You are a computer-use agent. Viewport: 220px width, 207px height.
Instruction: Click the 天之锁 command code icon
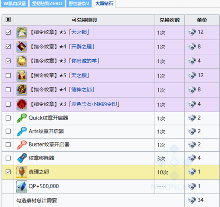click(x=22, y=33)
